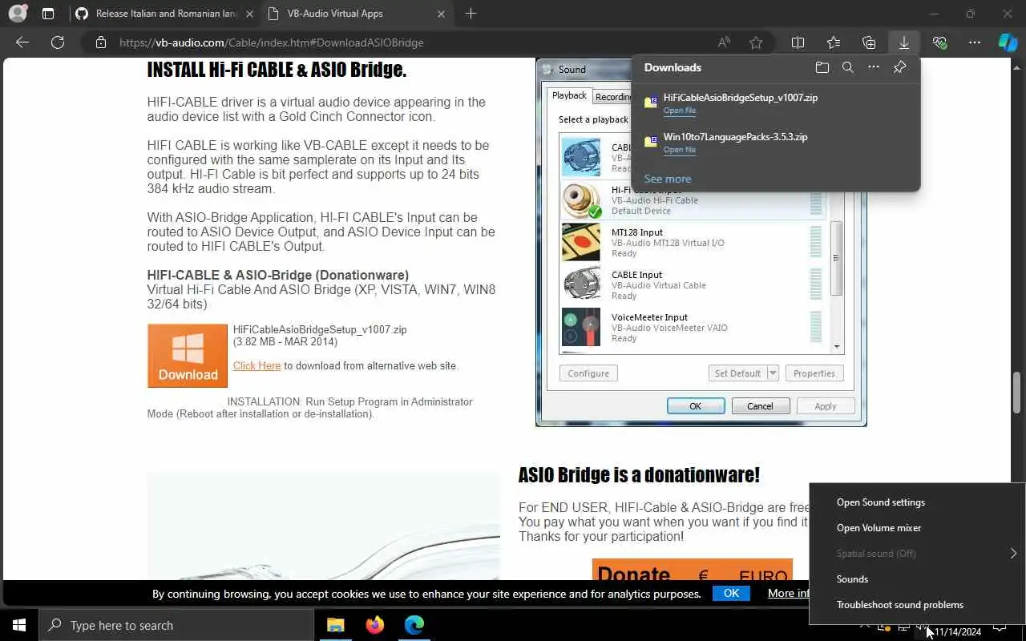Screen dimensions: 1026x641
Task: Close the VB-Audio Virtual Apps tab
Action: pos(442,14)
